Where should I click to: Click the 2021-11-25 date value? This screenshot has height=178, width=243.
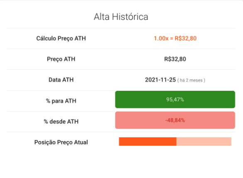click(x=160, y=80)
